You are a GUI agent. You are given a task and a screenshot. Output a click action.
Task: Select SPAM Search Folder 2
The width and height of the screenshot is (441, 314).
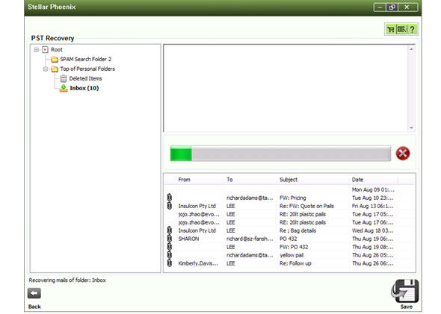pyautogui.click(x=86, y=59)
